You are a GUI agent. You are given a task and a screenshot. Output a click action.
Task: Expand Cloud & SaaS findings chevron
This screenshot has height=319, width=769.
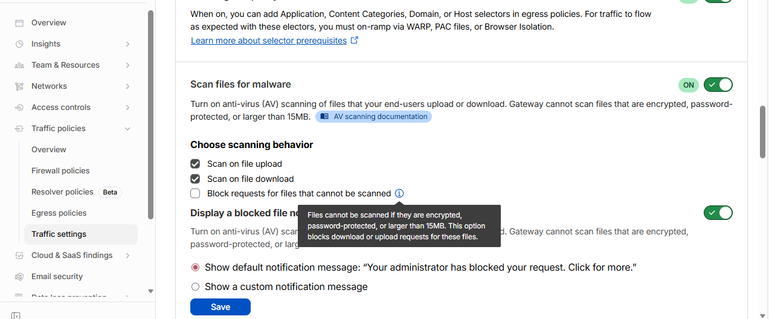[x=127, y=256]
